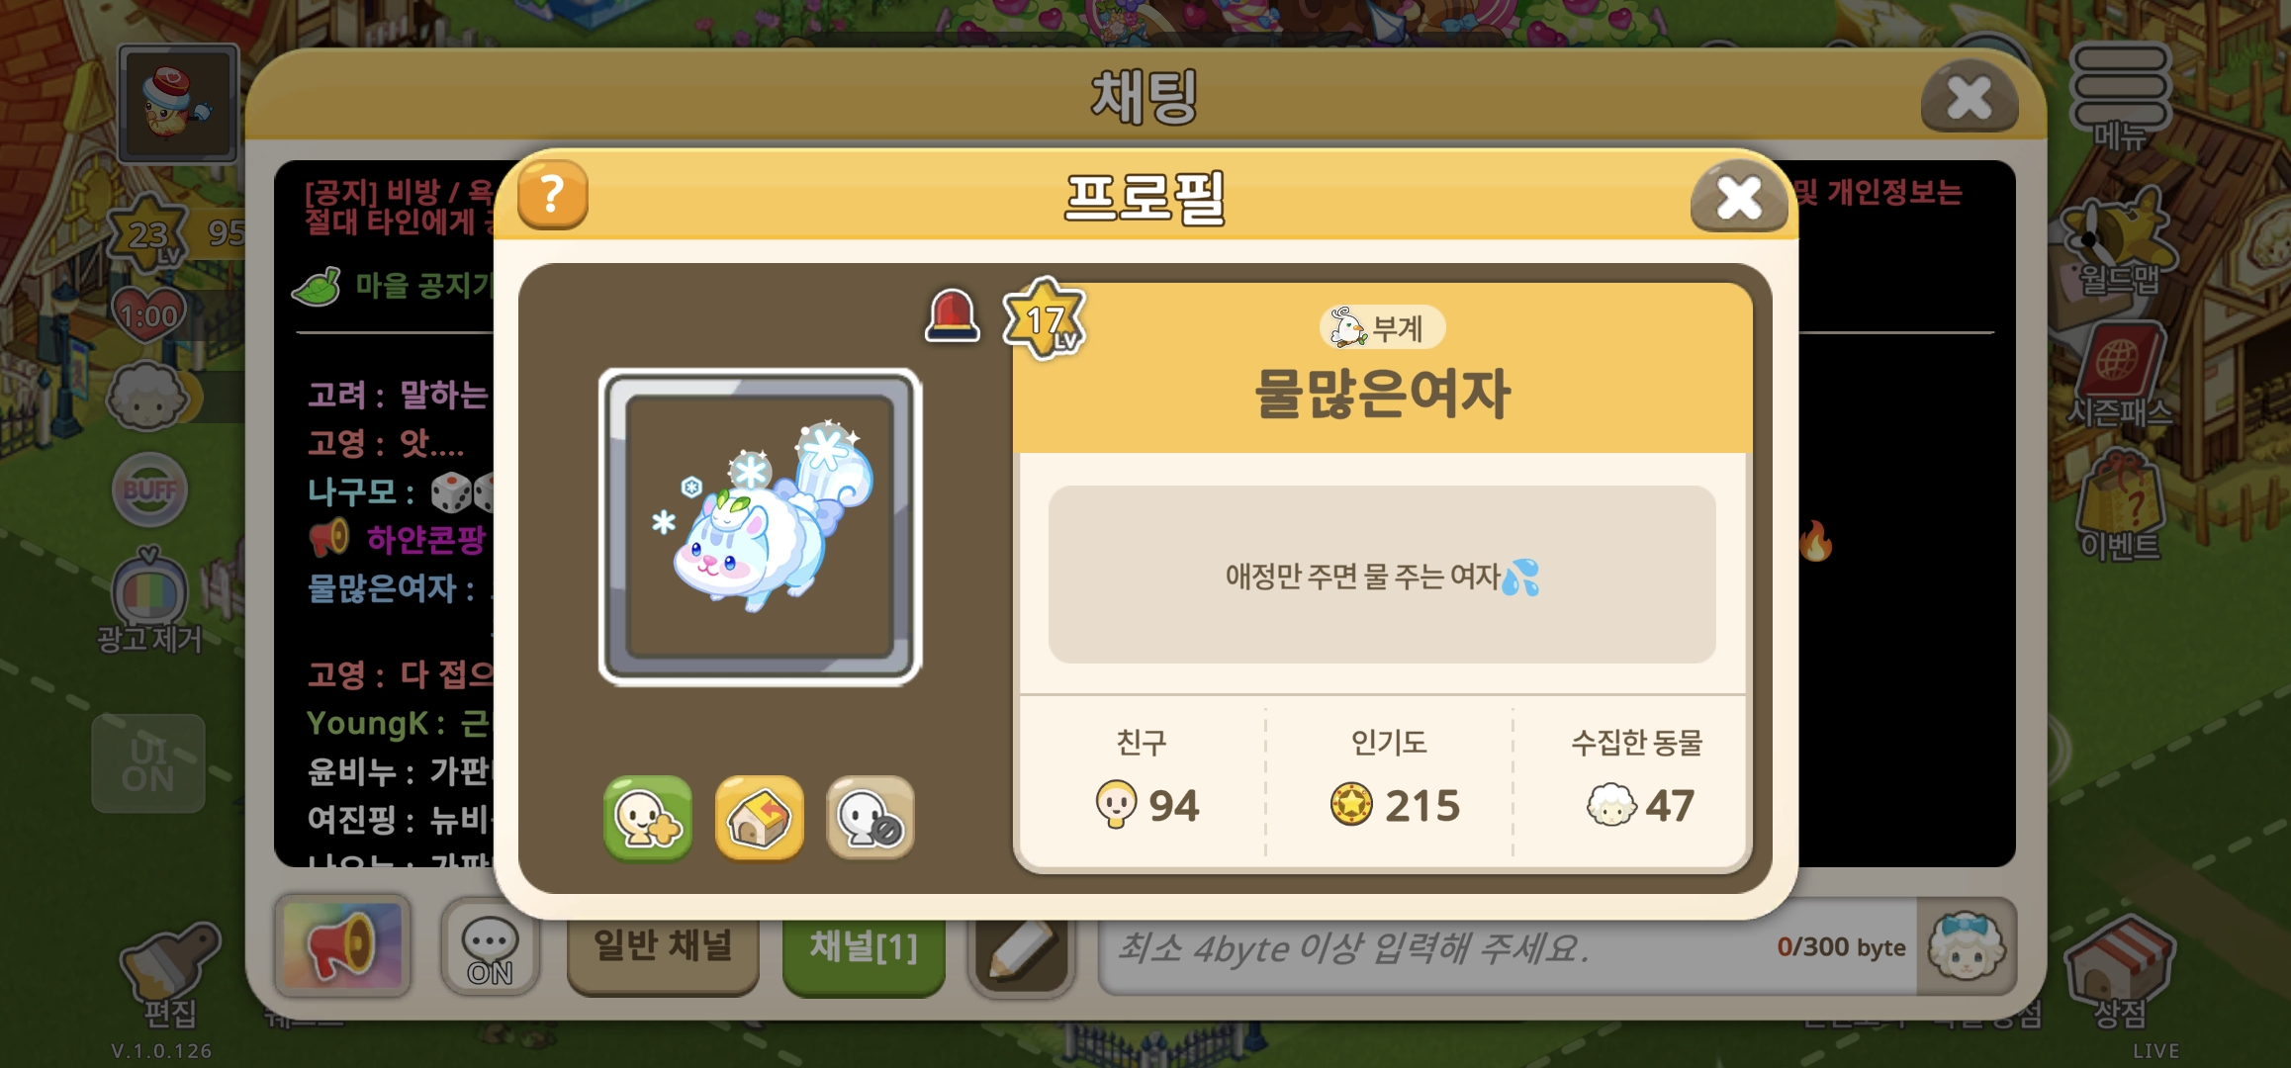Click the add friend icon
The height and width of the screenshot is (1068, 2291).
pos(648,818)
